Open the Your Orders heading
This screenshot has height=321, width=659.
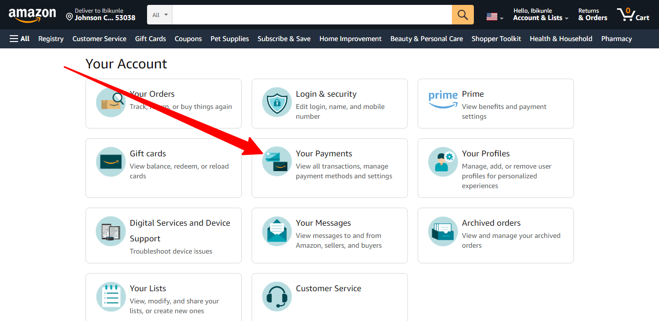tap(152, 94)
